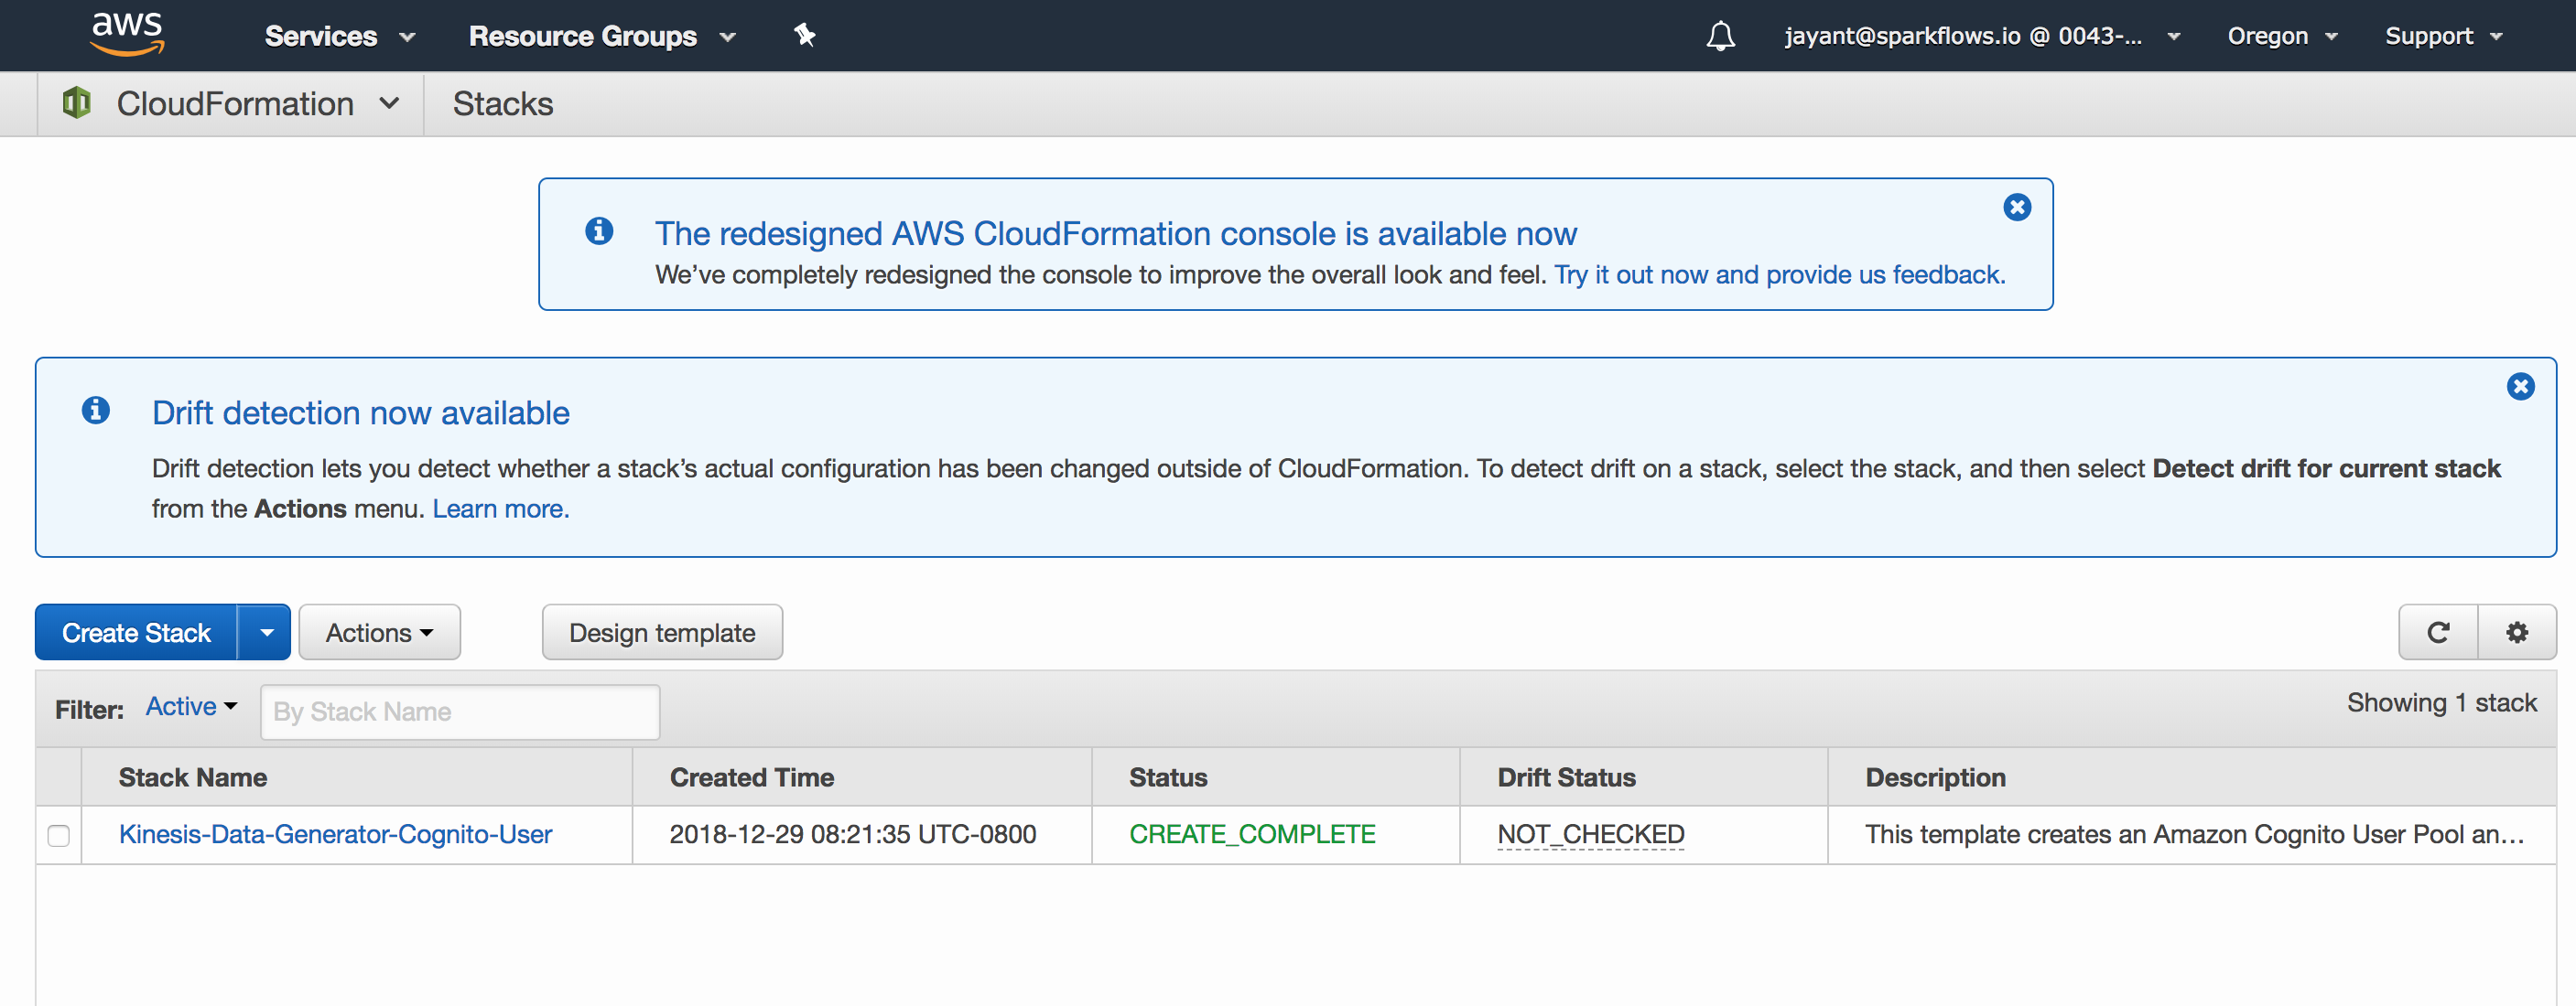This screenshot has height=1006, width=2576.
Task: Open the notifications bell icon
Action: click(1720, 36)
